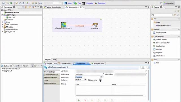
Task: Open perspective chooser icon beside Integration
Action: tap(161, 3)
